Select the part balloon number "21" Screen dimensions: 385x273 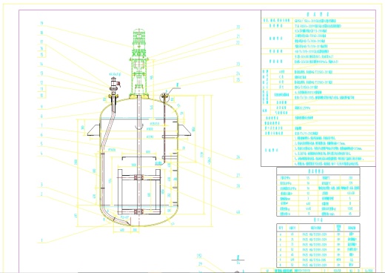coord(238,36)
